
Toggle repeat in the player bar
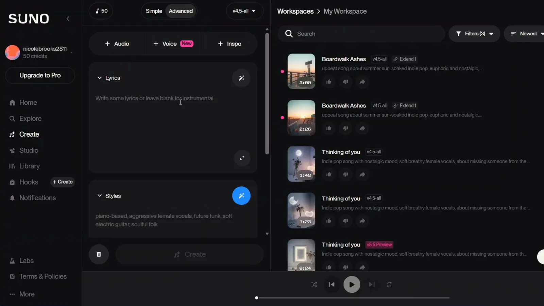389,285
